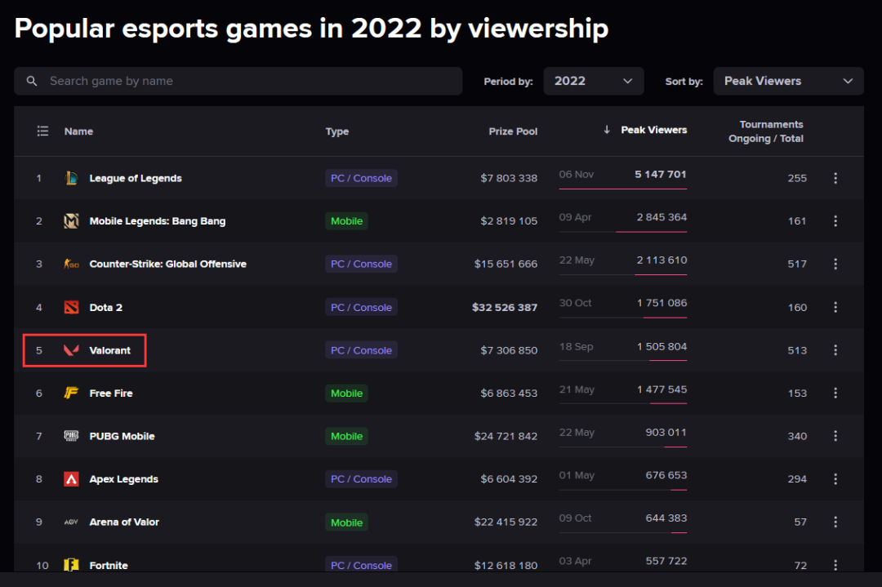Open the Mobile Legends: Bang Bang link
The height and width of the screenshot is (587, 882).
click(158, 221)
